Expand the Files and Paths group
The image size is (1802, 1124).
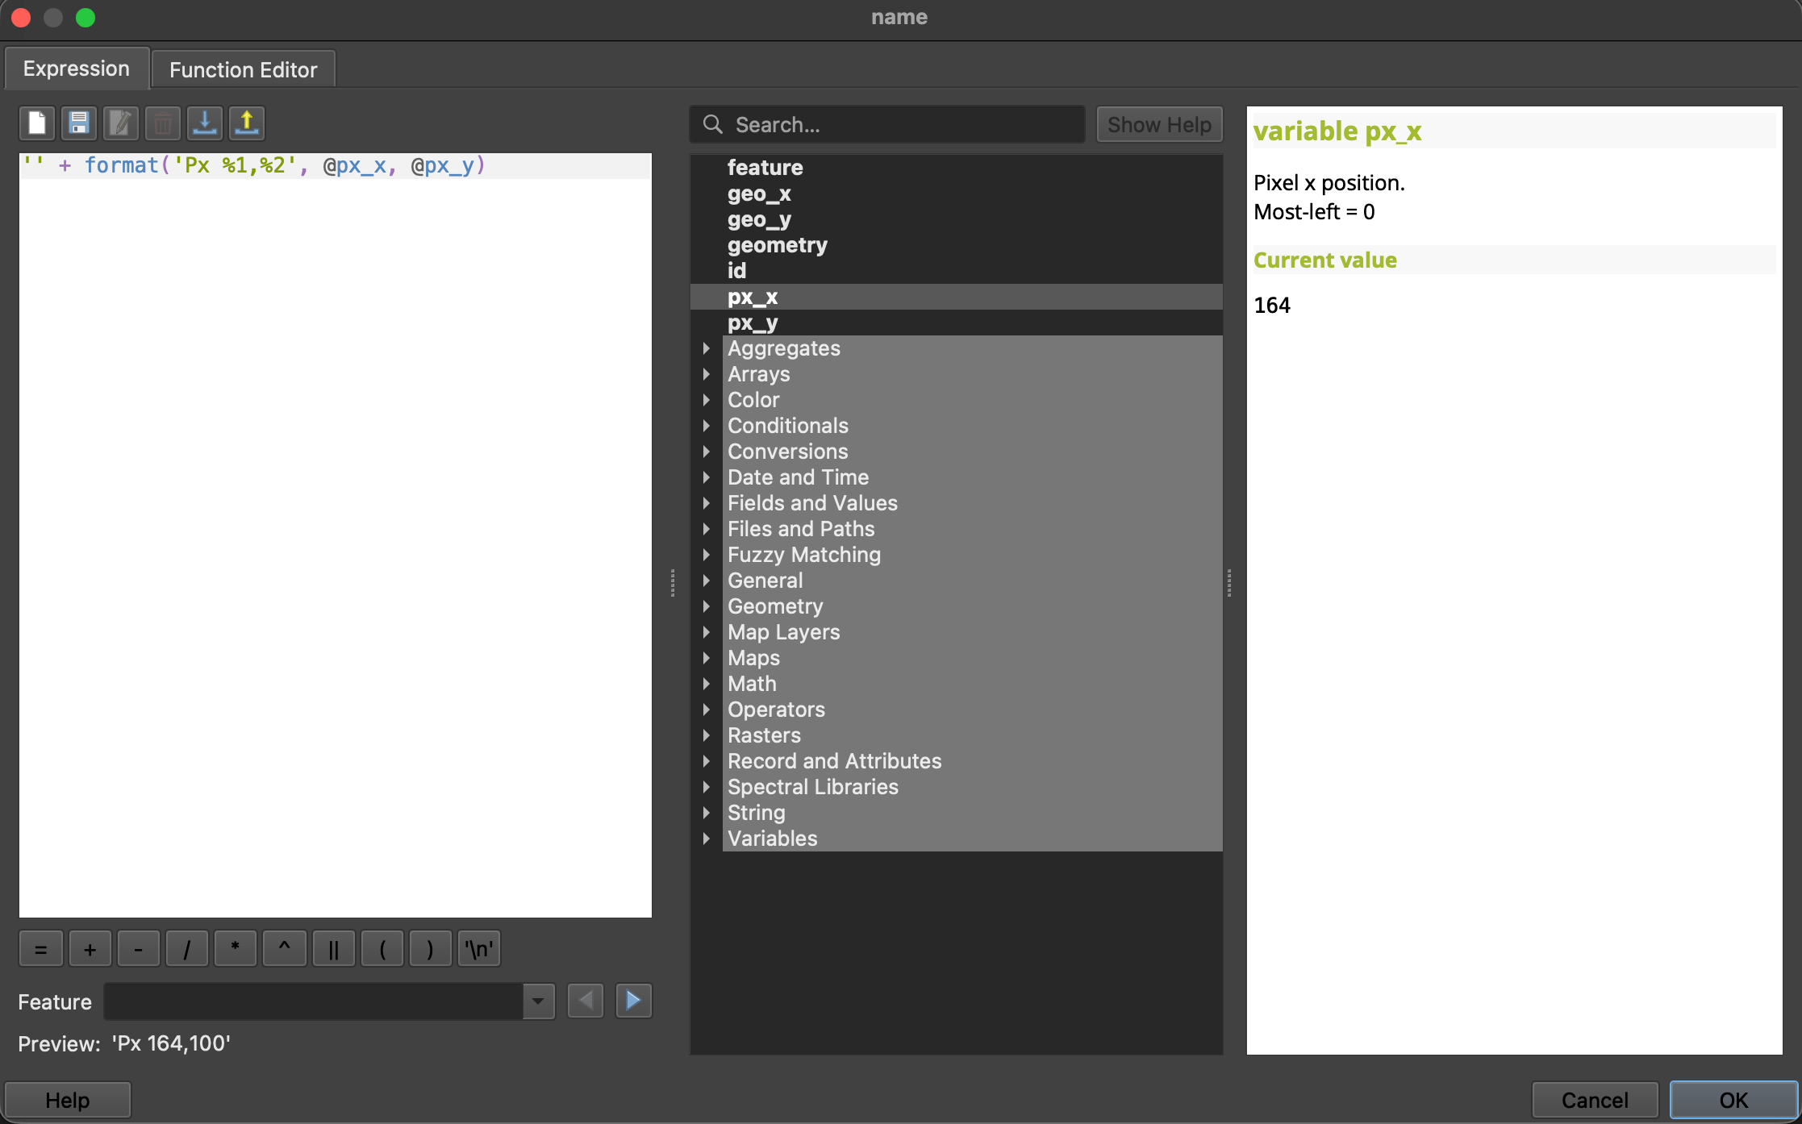pos(707,529)
